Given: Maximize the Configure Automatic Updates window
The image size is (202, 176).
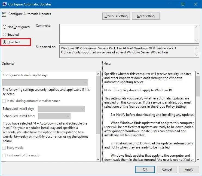Looking at the screenshot, I should pos(183,4).
